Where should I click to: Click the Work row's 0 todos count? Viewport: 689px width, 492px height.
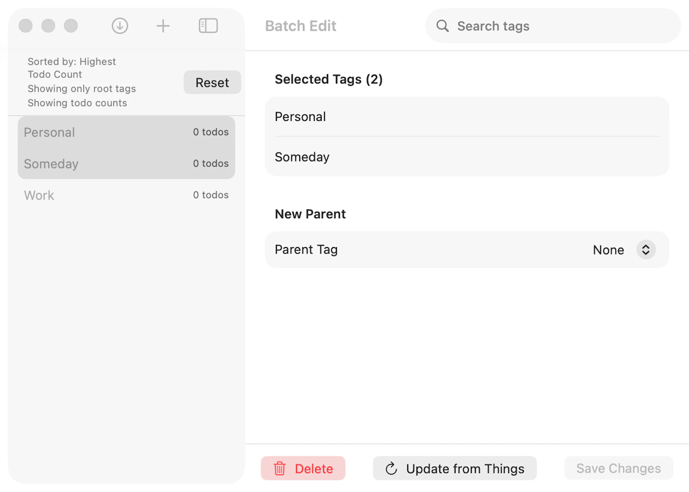coord(211,195)
